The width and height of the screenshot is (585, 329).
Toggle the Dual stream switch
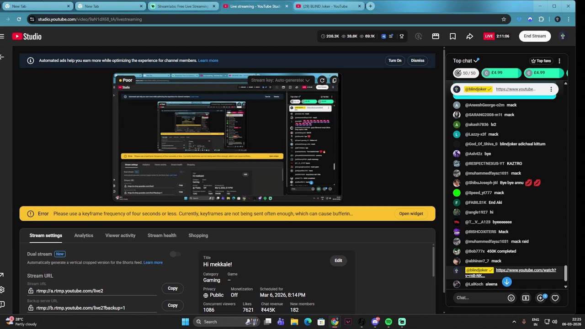(175, 254)
